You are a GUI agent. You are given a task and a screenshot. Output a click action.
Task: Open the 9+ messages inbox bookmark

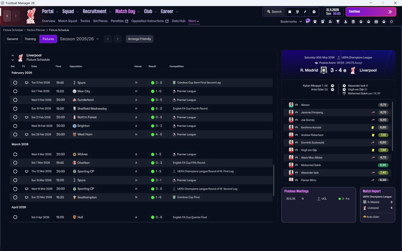[x=308, y=21]
